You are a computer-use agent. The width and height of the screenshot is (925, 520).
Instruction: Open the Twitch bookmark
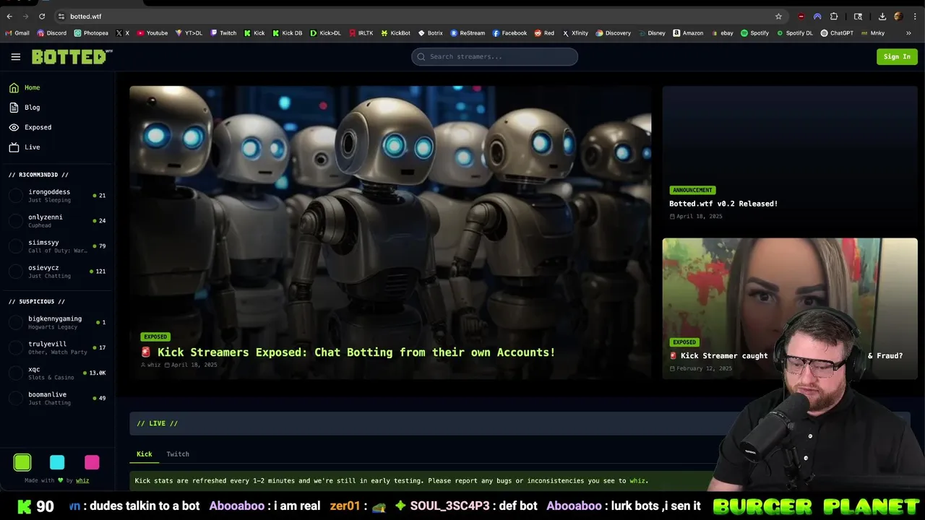pyautogui.click(x=223, y=33)
